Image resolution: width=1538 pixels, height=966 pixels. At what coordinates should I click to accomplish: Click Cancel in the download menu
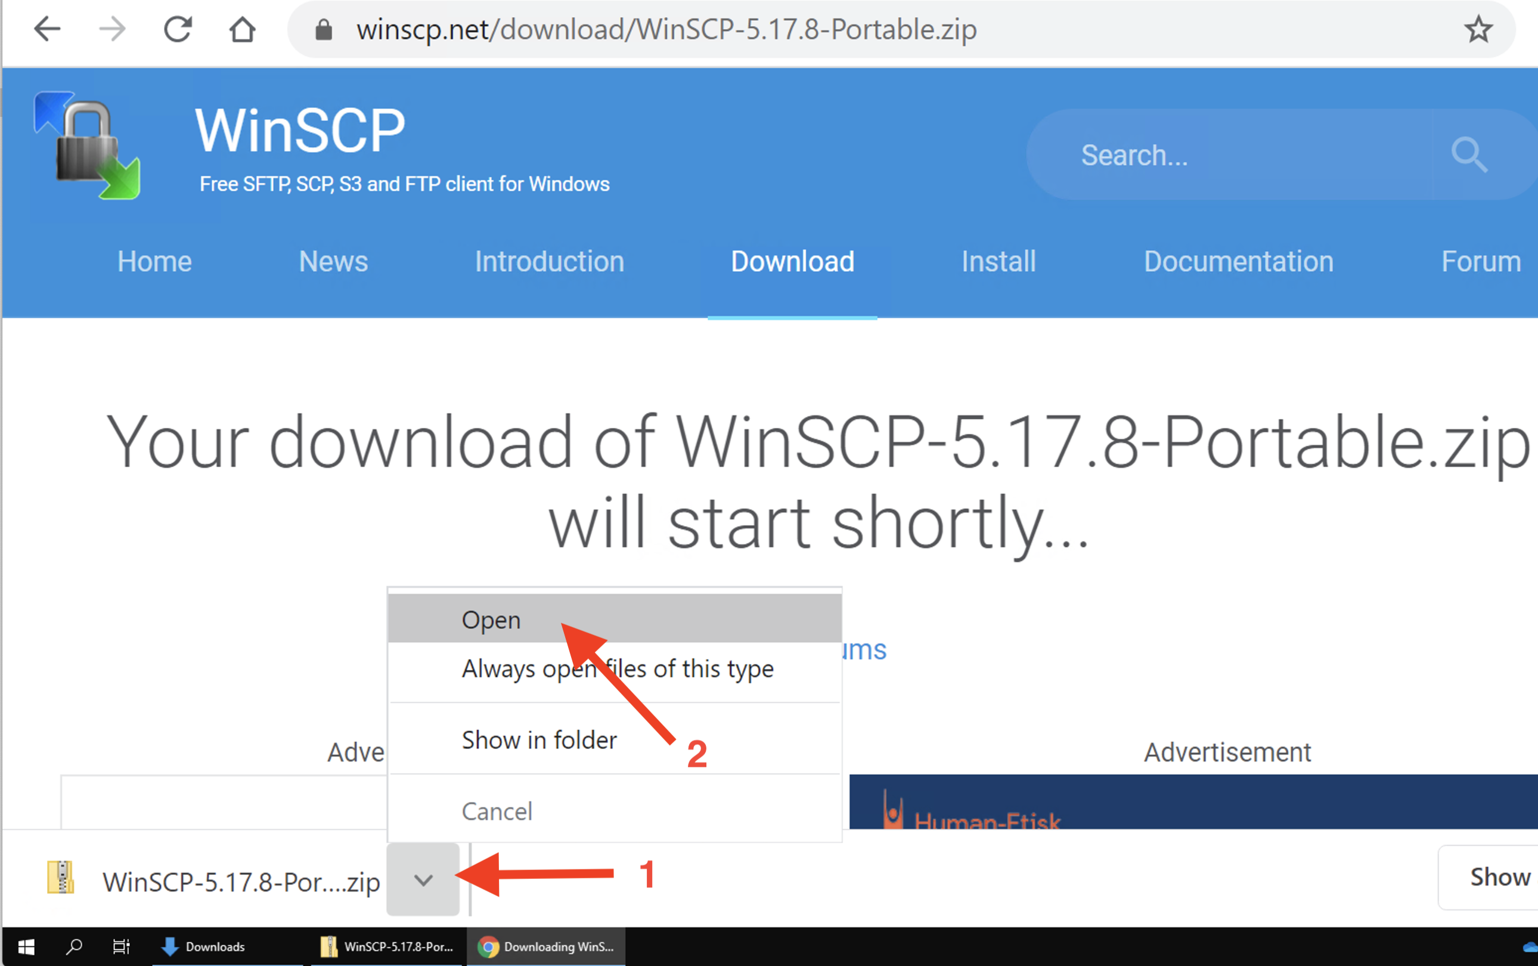tap(497, 812)
